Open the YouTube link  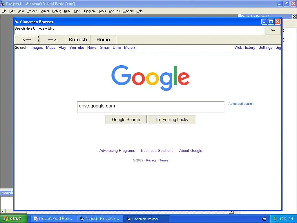[77, 48]
